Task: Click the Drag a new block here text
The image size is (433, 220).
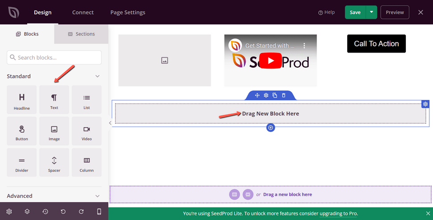Action: point(287,195)
